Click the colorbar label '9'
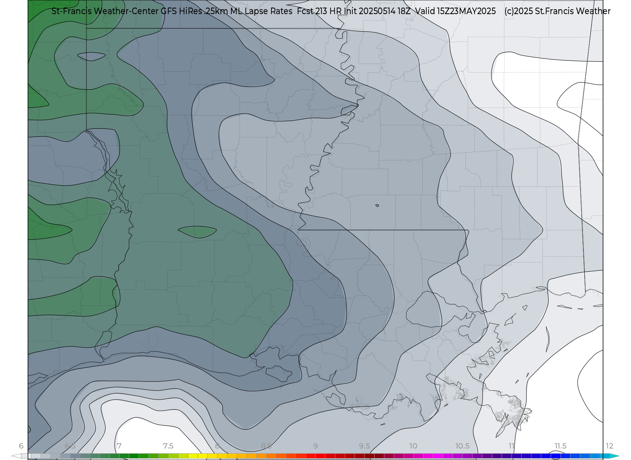 coord(315,446)
